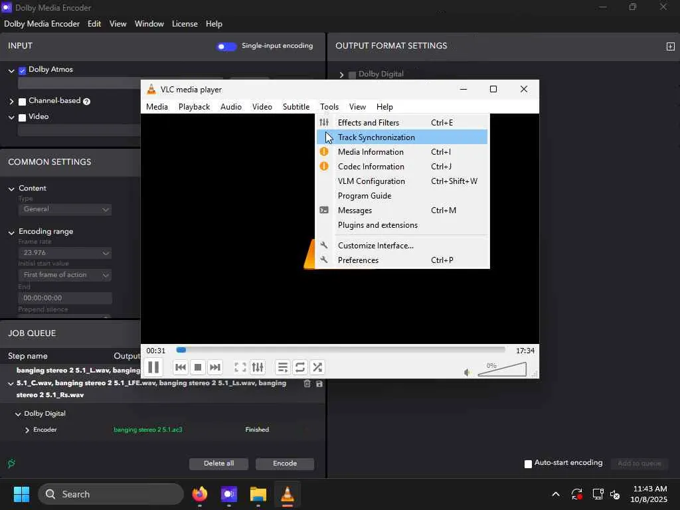Collapse Dolby Digital job queue entry
Image resolution: width=680 pixels, height=510 pixels.
click(x=18, y=414)
